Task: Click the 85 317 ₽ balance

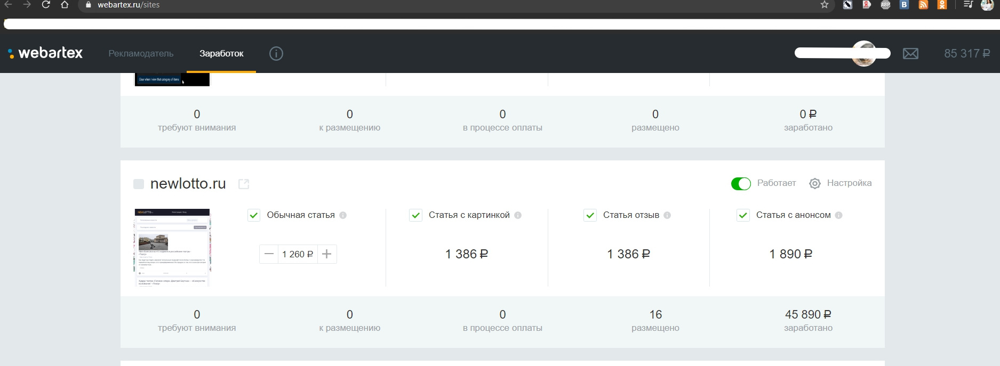Action: (967, 53)
